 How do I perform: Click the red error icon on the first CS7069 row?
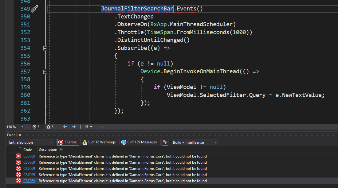18,156
